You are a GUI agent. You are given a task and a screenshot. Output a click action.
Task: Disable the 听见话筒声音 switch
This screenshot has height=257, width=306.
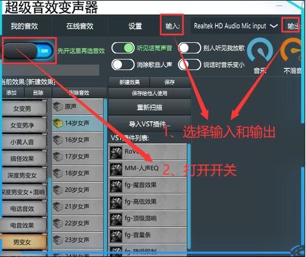click(x=123, y=48)
